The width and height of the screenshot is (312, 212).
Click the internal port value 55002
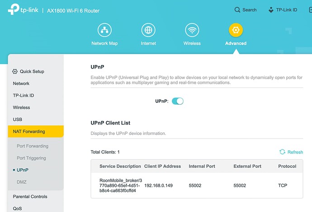point(195,185)
